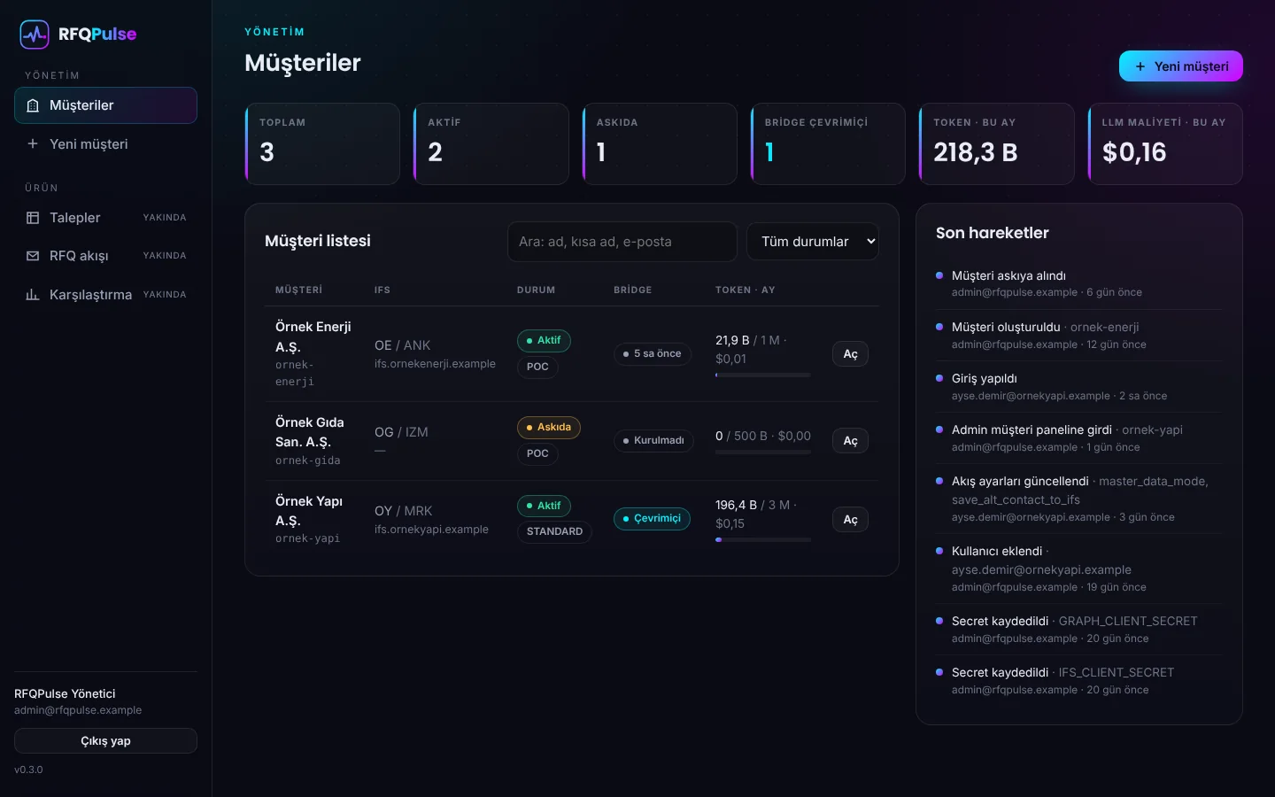Click the Talepler table icon
This screenshot has height=797, width=1275.
(33, 218)
